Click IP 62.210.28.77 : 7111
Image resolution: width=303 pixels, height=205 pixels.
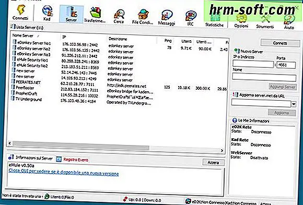[77, 85]
